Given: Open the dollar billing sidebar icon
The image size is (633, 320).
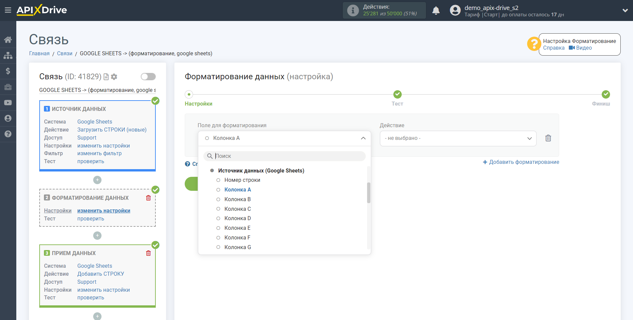Looking at the screenshot, I should click(x=8, y=71).
